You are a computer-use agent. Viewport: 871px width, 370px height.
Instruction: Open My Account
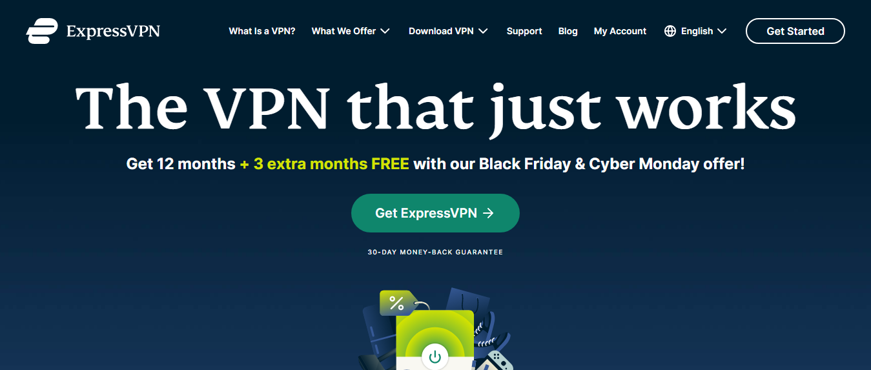tap(620, 31)
